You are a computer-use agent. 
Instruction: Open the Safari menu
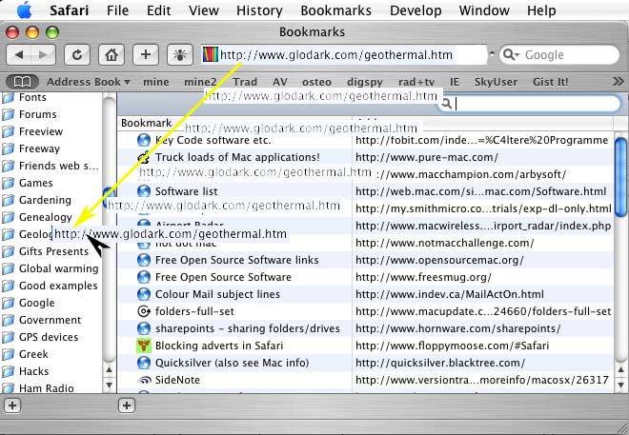(x=69, y=10)
